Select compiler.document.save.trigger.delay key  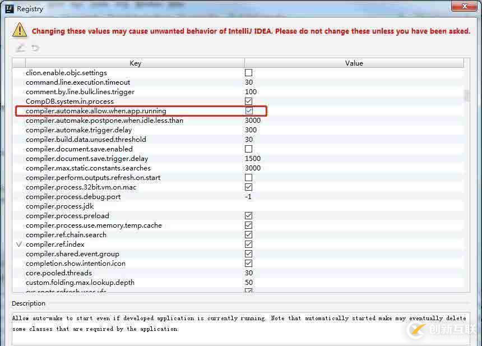click(x=87, y=158)
